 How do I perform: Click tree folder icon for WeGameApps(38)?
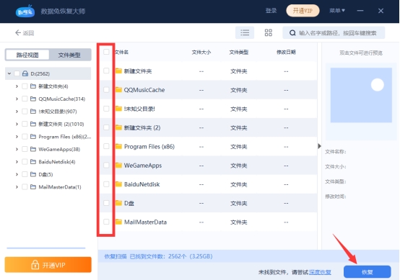[x=33, y=149]
